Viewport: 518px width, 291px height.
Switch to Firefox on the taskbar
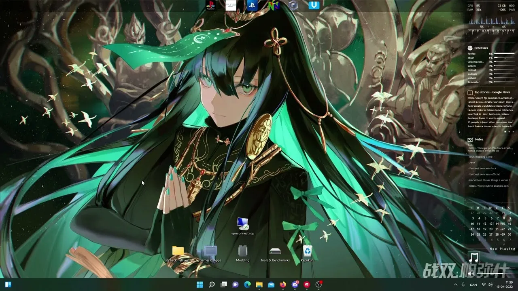pos(283,285)
